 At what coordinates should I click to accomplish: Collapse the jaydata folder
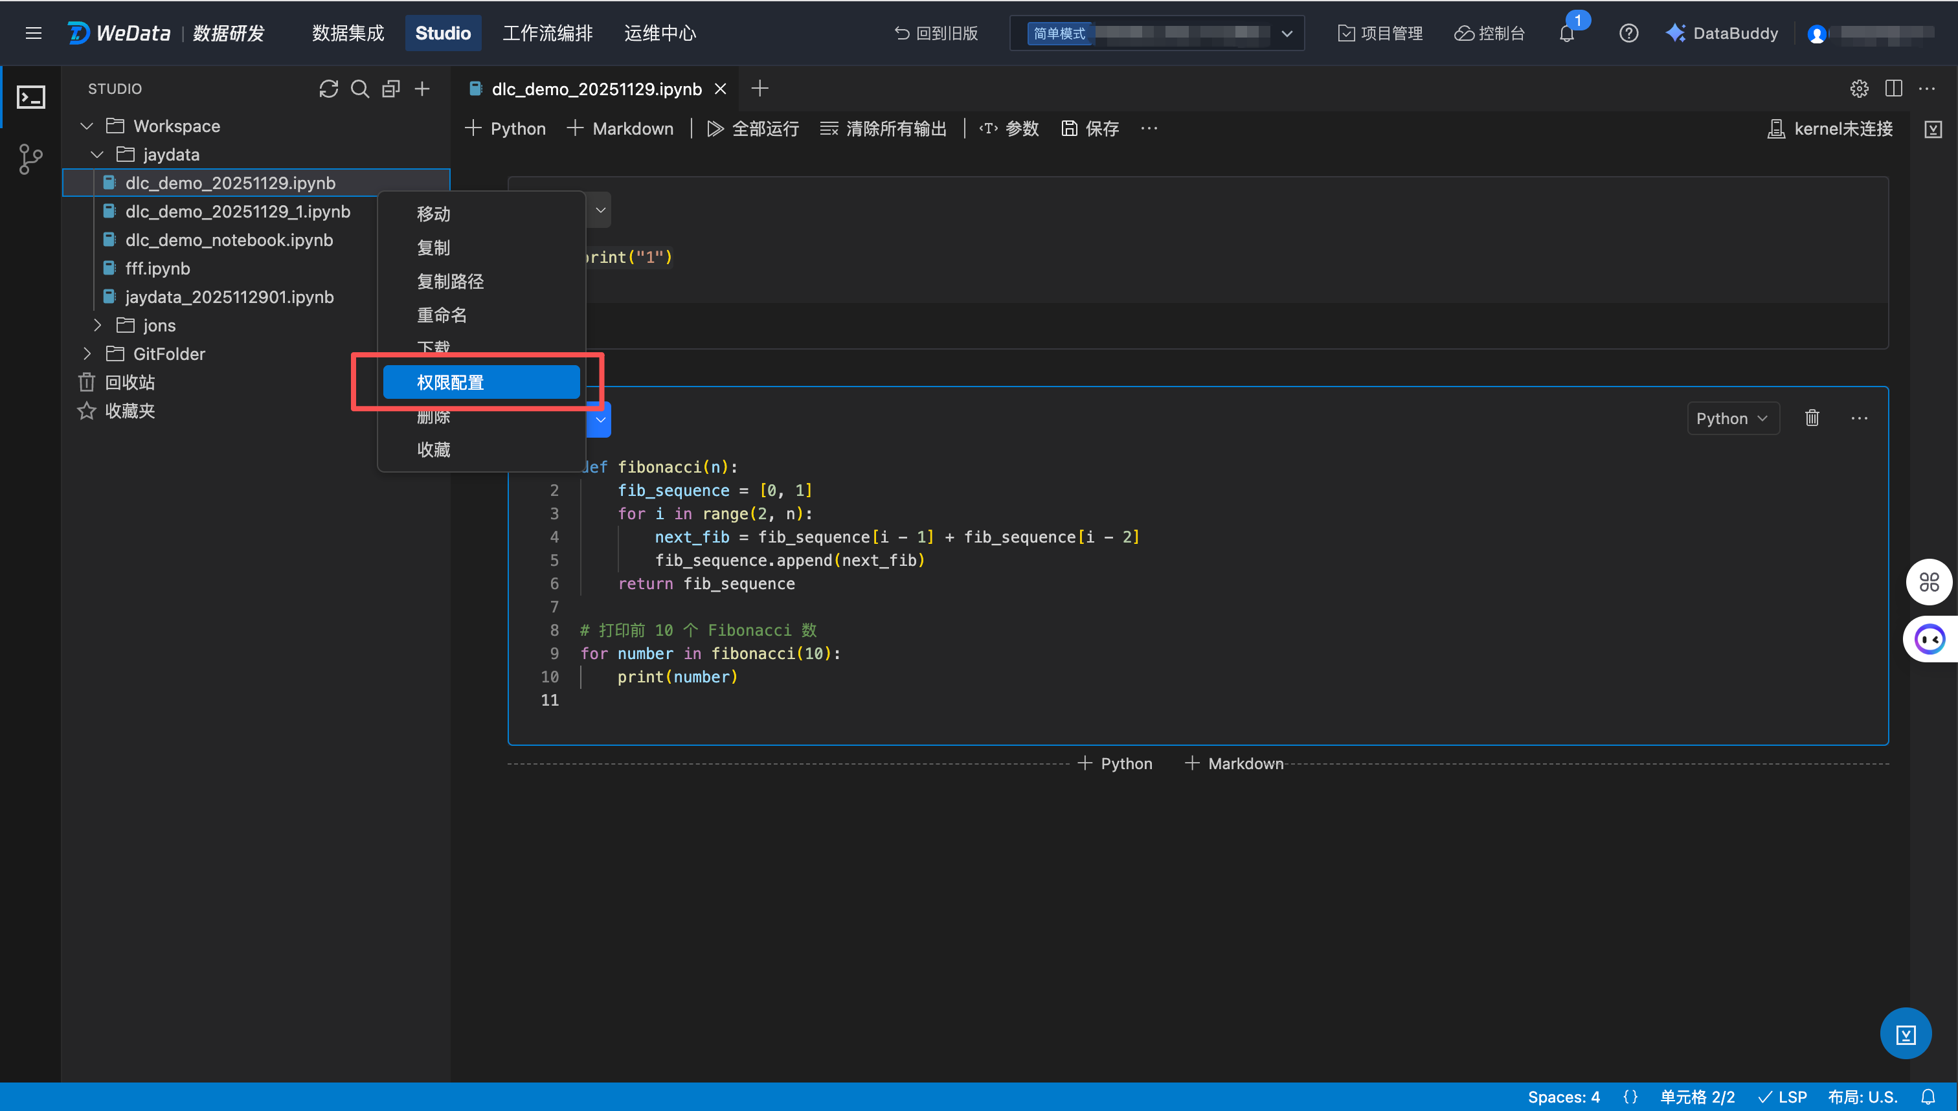point(97,155)
